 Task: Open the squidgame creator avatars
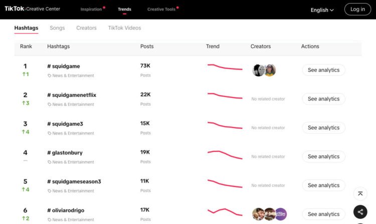click(264, 70)
